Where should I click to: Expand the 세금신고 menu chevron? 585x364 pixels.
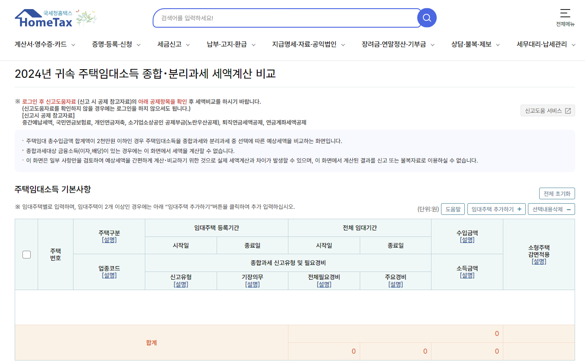189,45
